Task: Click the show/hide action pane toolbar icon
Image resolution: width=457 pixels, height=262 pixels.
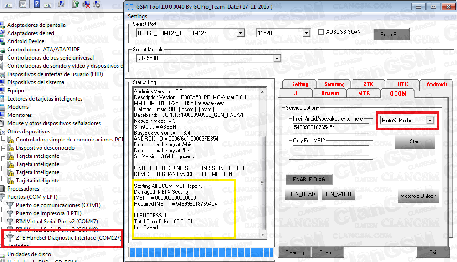Action: click(x=47, y=5)
